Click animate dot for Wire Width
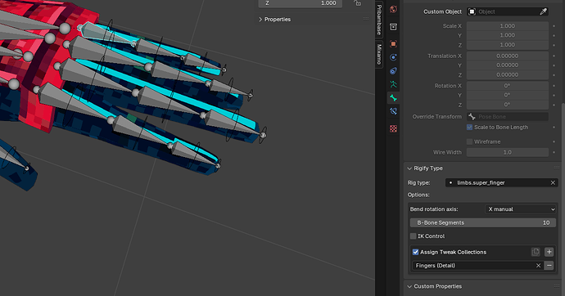565x296 pixels. point(554,152)
